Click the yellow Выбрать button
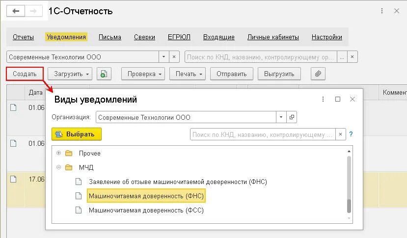The image size is (407, 238). [77, 134]
